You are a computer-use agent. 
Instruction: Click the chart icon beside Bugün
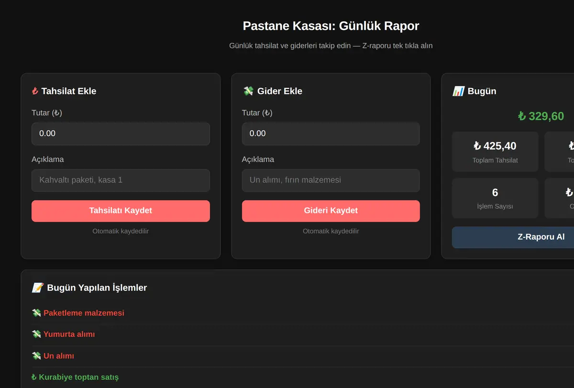click(458, 91)
